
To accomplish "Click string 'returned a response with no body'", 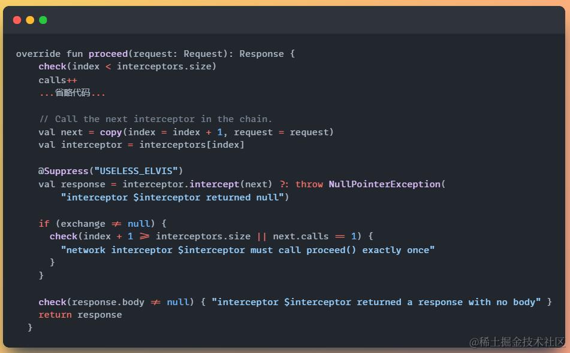I will (x=448, y=302).
